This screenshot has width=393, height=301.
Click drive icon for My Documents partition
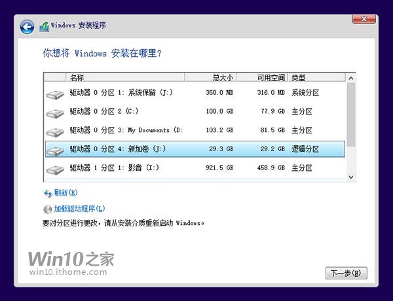coord(56,132)
